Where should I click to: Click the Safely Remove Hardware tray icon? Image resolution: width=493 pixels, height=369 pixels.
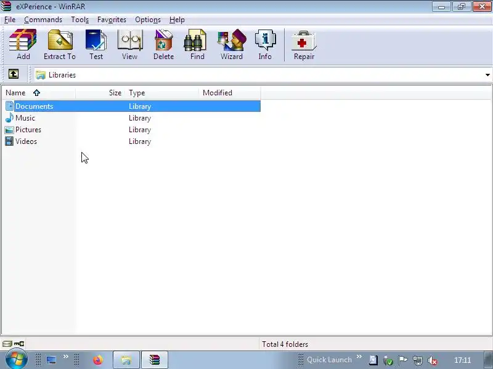click(388, 360)
